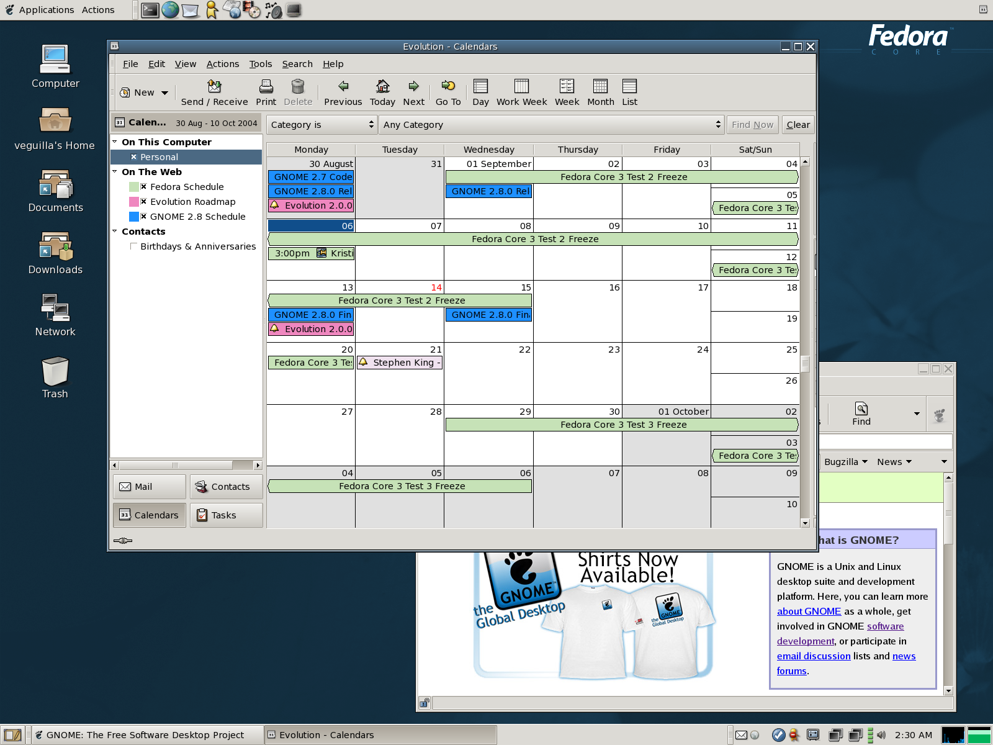993x745 pixels.
Task: Collapse the On The Web group
Action: [115, 172]
